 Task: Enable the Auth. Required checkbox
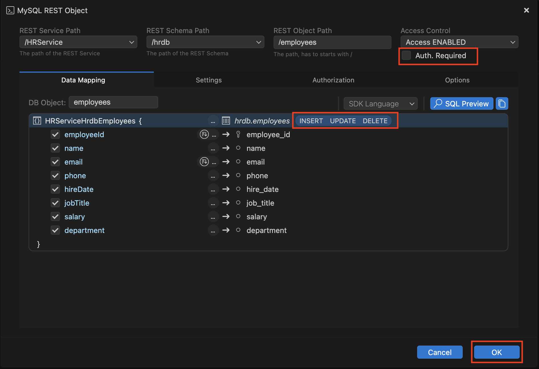tap(406, 55)
